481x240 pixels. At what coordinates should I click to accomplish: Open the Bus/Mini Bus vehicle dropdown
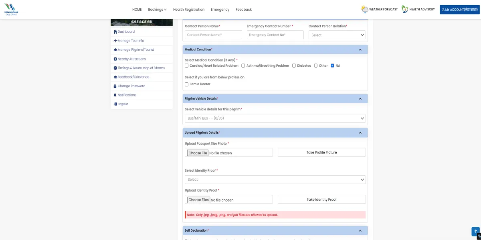click(275, 118)
